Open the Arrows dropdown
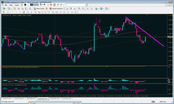Viewport: 174px width, 104px height. [x=40, y=12]
